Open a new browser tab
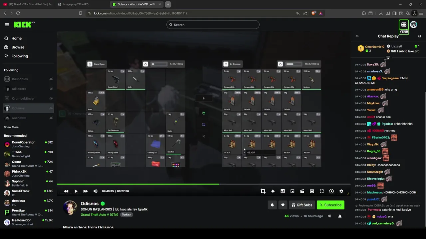 point(168,4)
